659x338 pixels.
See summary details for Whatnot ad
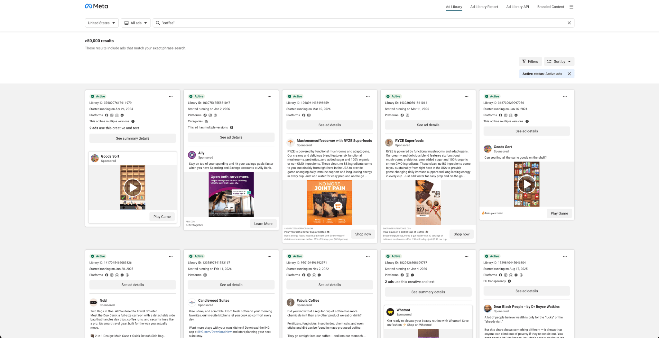coord(428,292)
